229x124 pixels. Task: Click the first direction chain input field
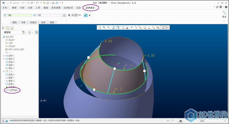tap(19, 15)
